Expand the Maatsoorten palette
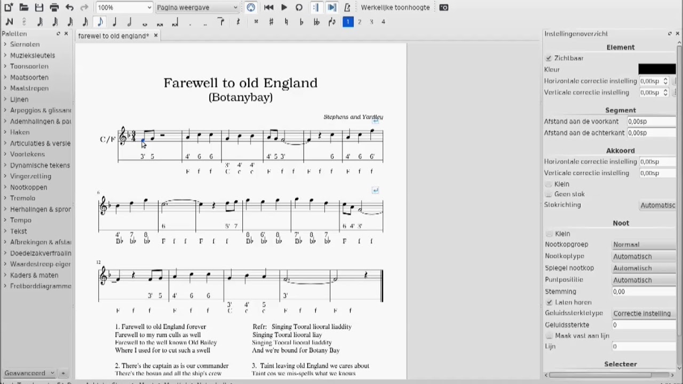 29,77
